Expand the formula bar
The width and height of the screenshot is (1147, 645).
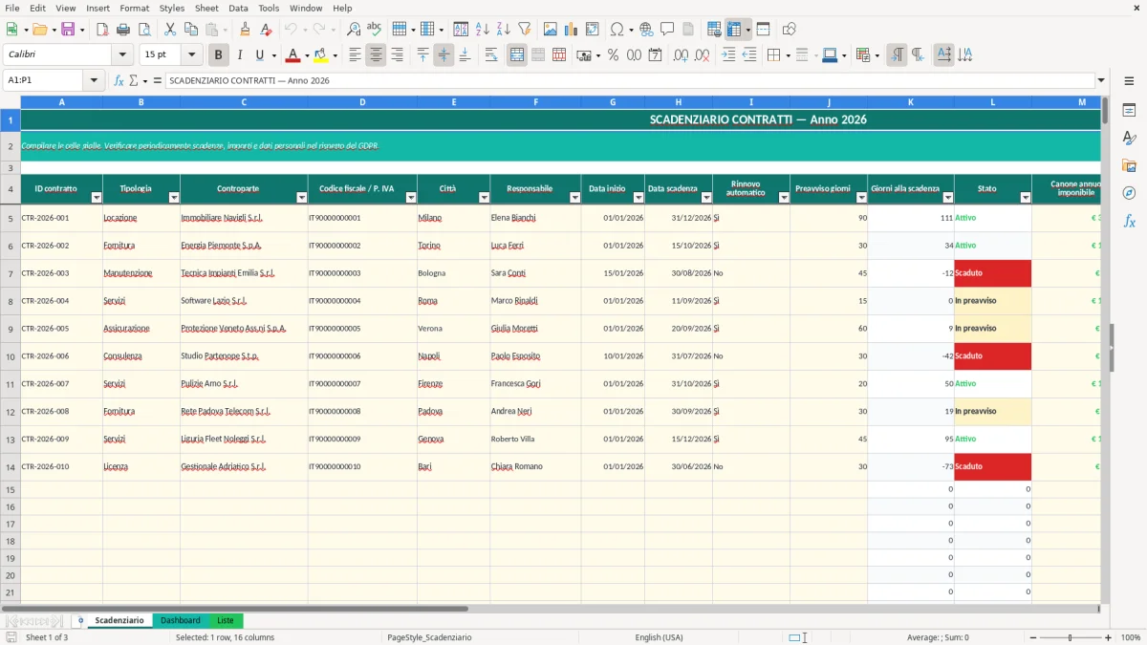click(x=1102, y=80)
